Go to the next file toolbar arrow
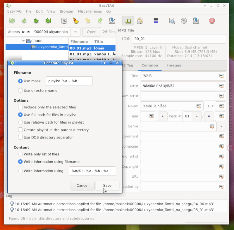The width and height of the screenshot is (234, 230). coord(36,21)
